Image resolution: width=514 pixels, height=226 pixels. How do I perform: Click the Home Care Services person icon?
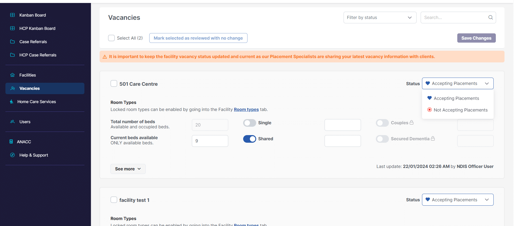pos(11,102)
